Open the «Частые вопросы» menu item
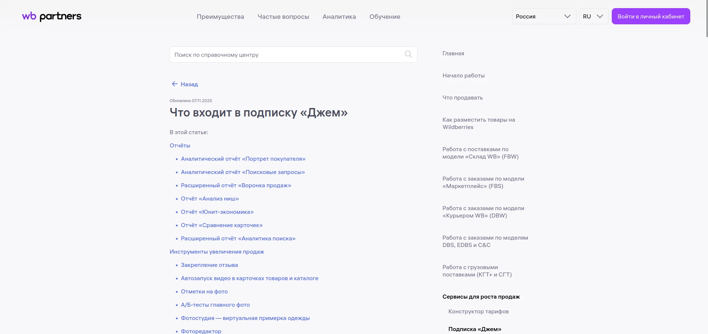 (283, 17)
